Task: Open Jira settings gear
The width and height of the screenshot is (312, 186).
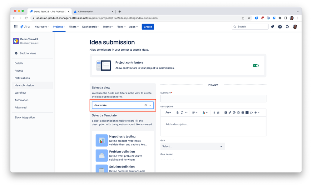Action: pos(287,27)
